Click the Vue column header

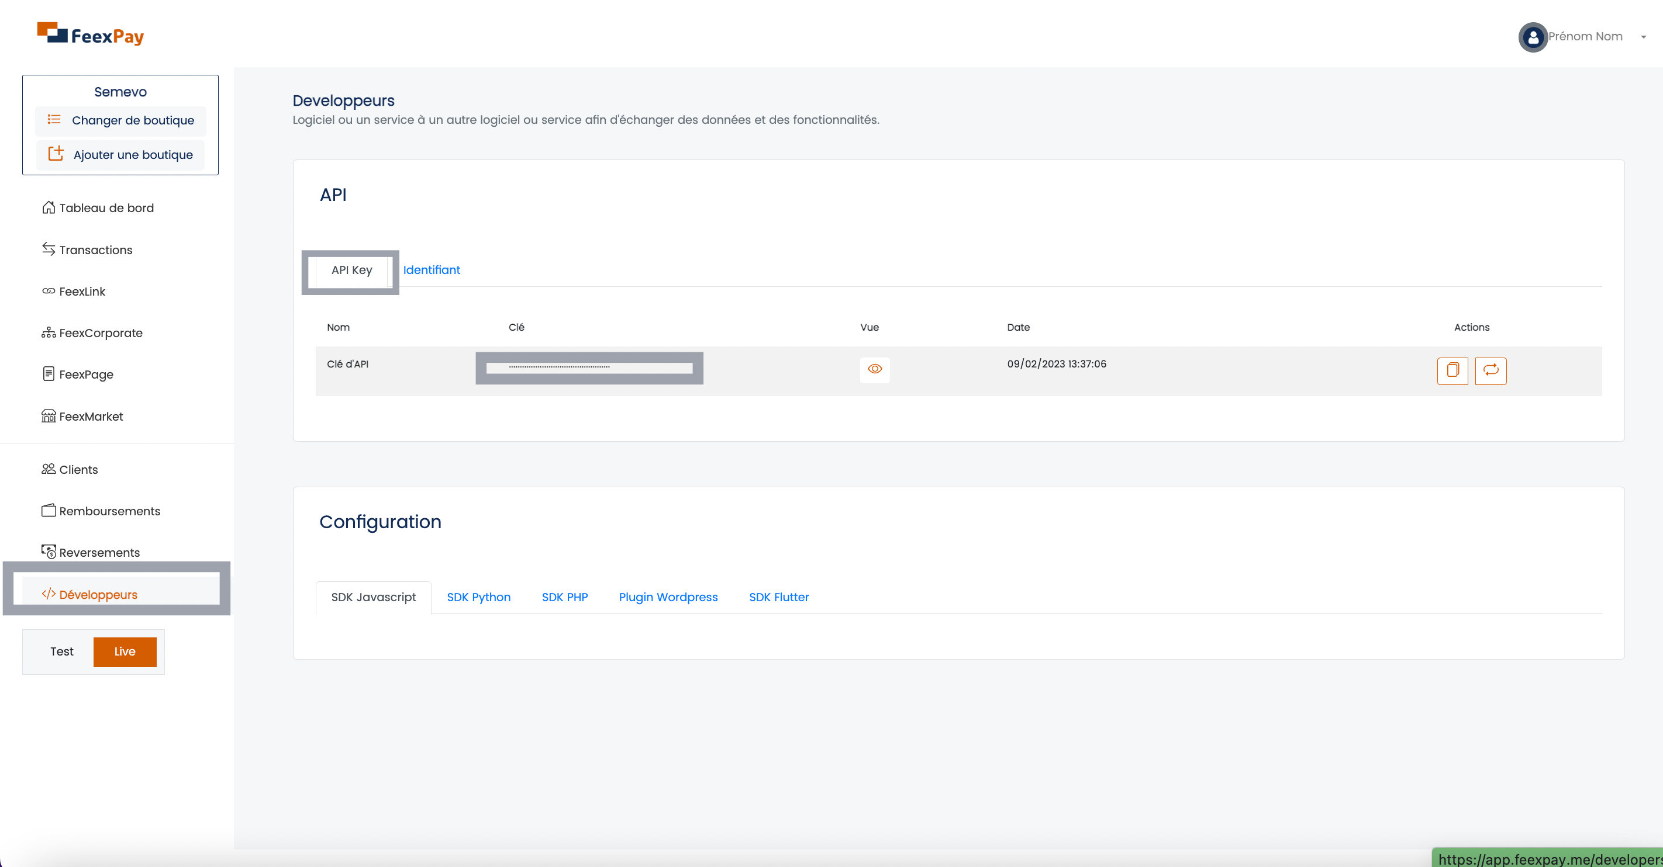870,327
